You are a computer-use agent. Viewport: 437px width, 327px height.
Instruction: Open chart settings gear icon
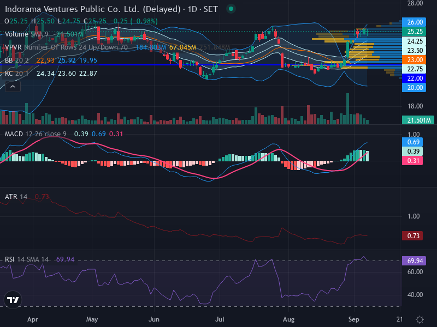click(x=420, y=319)
